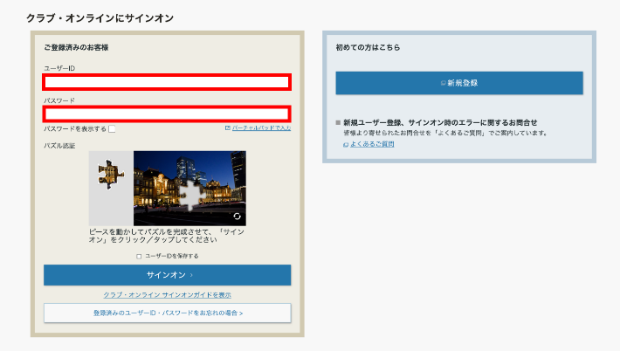
Task: Click the window icon beside よくあるご質問
Action: (x=346, y=144)
